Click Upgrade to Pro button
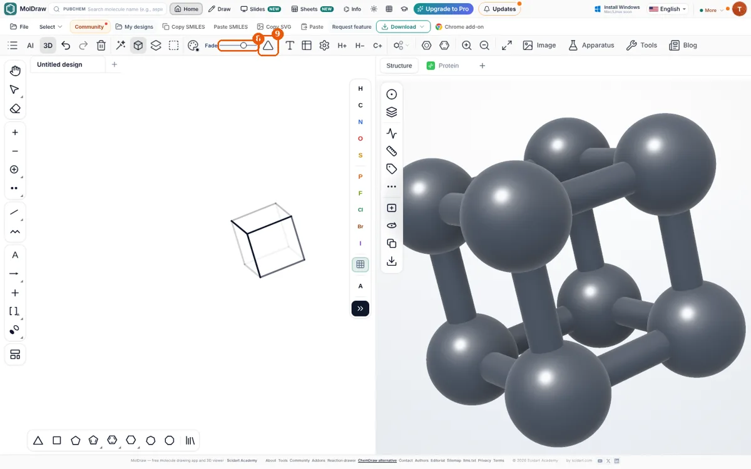Image resolution: width=751 pixels, height=469 pixels. tap(443, 9)
